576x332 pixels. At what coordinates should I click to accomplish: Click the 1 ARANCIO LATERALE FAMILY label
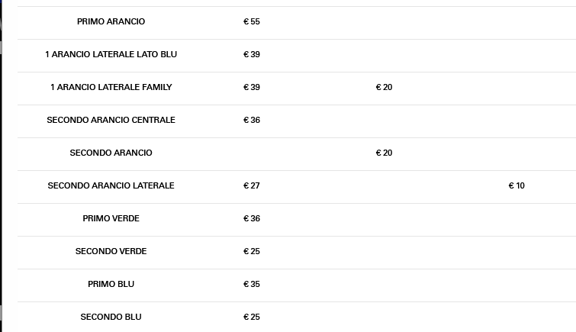(x=111, y=87)
